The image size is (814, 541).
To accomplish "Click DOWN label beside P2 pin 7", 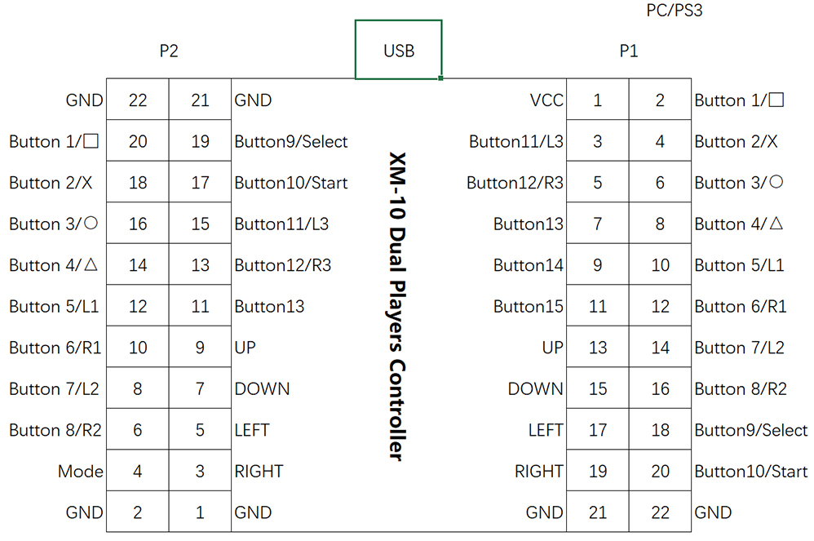I will point(262,389).
